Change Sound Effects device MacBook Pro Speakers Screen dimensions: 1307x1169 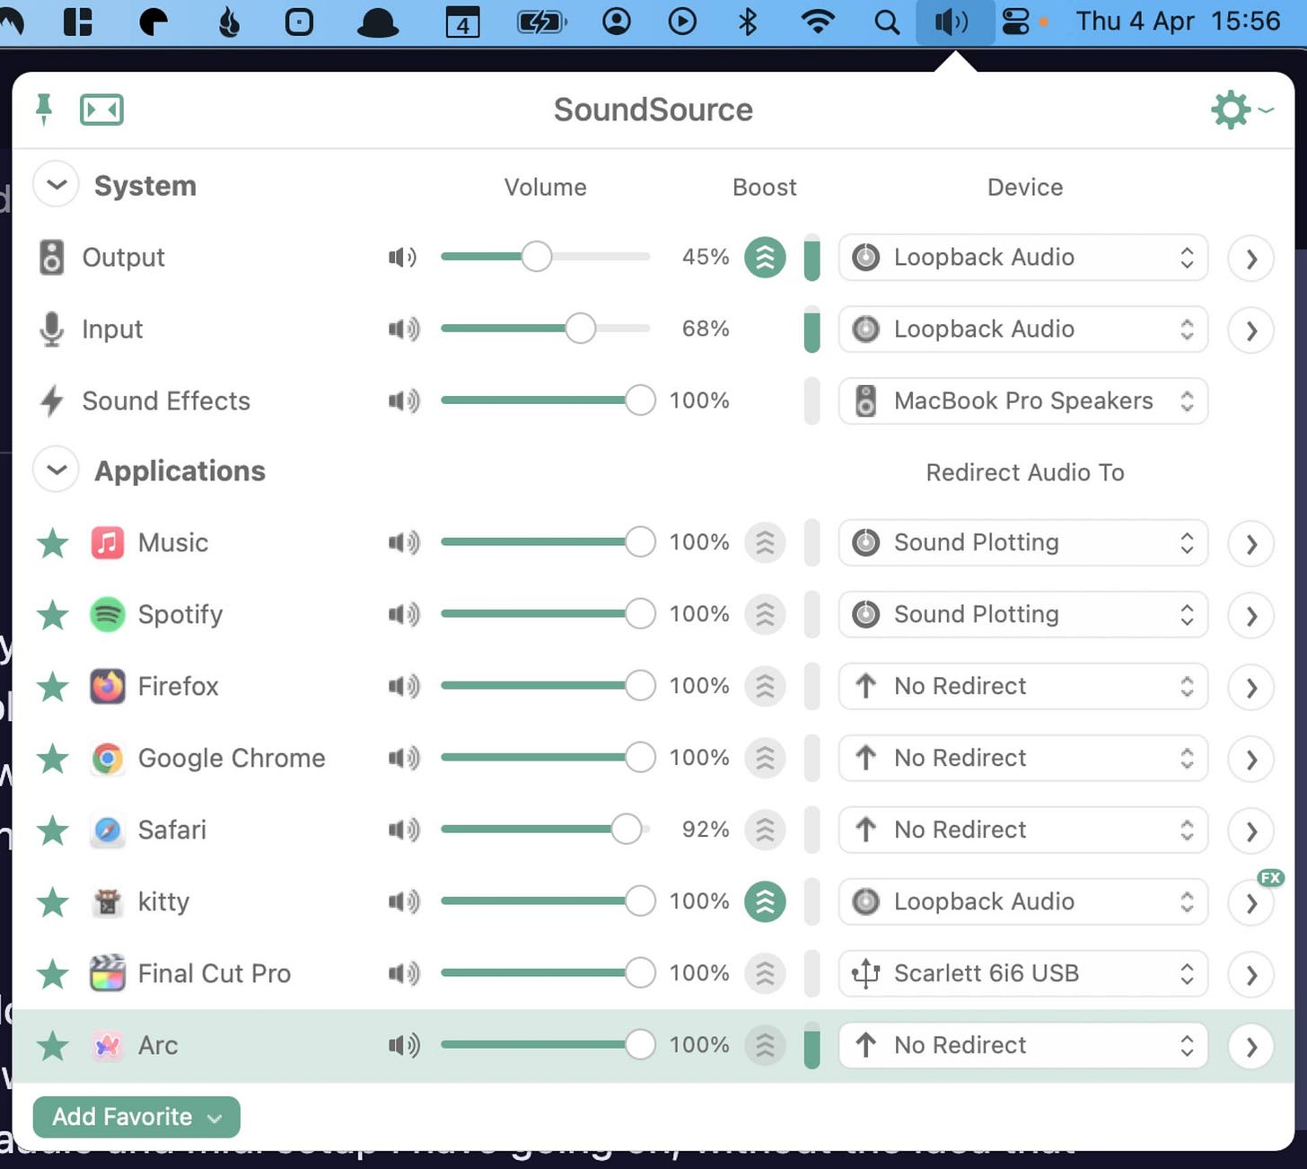pos(1023,400)
